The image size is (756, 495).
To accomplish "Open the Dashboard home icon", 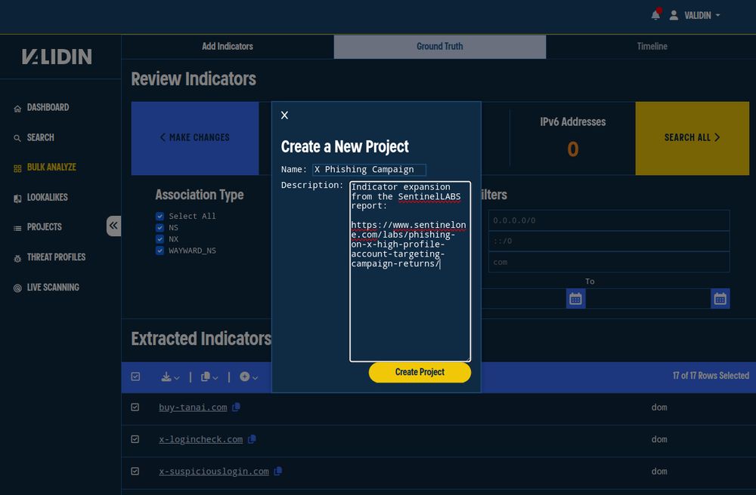I will click(17, 108).
